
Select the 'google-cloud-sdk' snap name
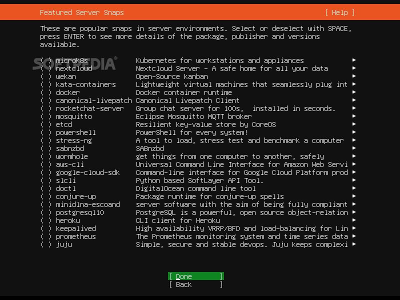tap(88, 172)
